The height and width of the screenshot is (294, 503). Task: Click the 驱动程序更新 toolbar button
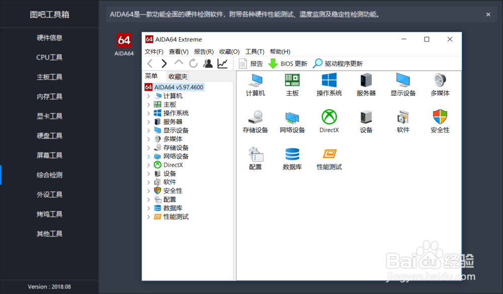click(338, 64)
